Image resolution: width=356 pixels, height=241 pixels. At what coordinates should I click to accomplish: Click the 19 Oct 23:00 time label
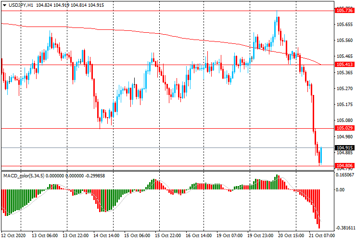260,235
